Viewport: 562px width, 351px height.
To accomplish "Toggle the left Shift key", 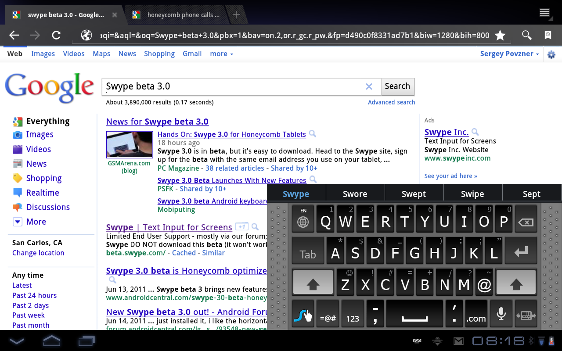I will [x=313, y=282].
